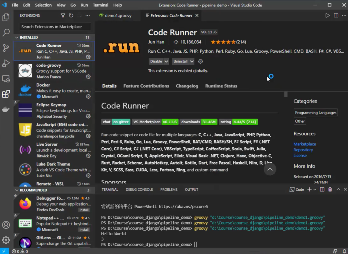Click the chat on gitter badge
The image size is (348, 254).
[x=116, y=122]
